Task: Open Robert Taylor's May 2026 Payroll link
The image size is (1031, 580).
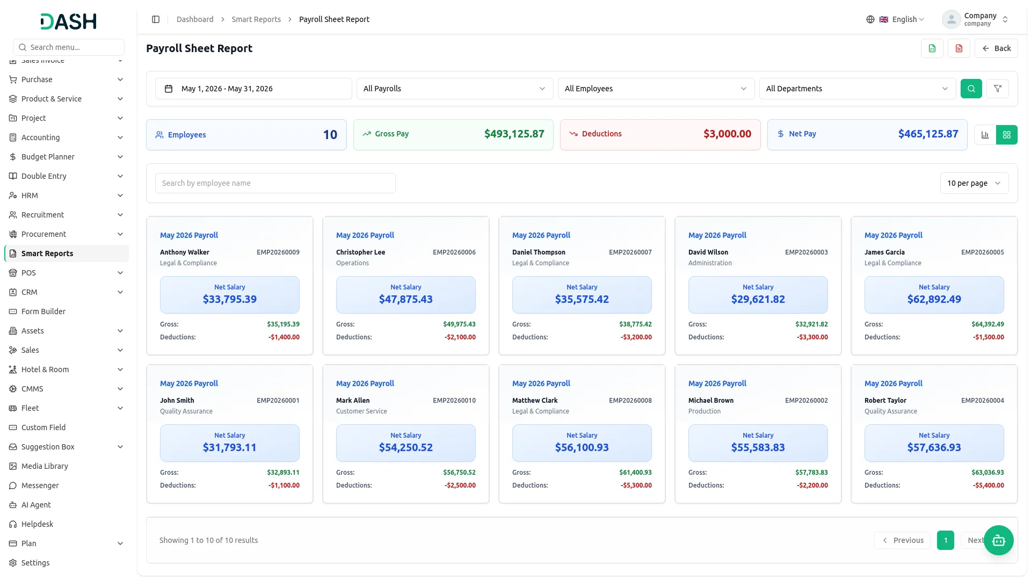Action: [x=894, y=383]
